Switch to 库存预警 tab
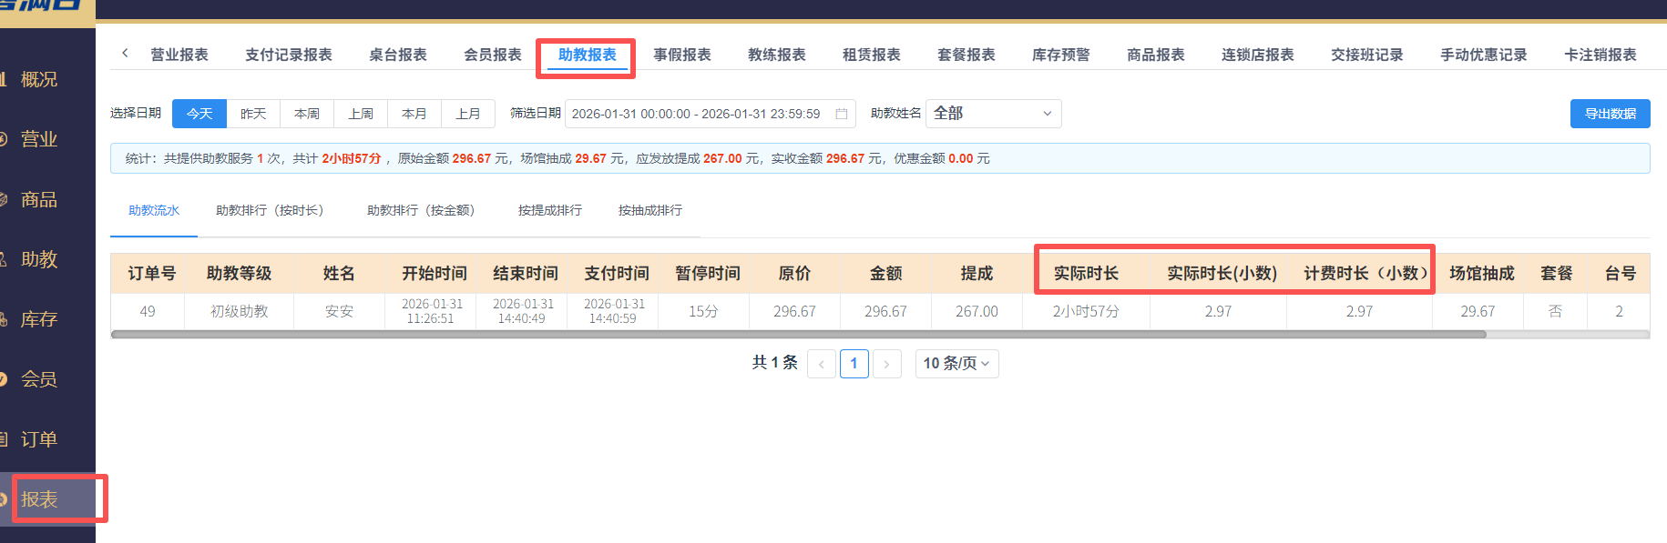The width and height of the screenshot is (1667, 543). pyautogui.click(x=1061, y=55)
